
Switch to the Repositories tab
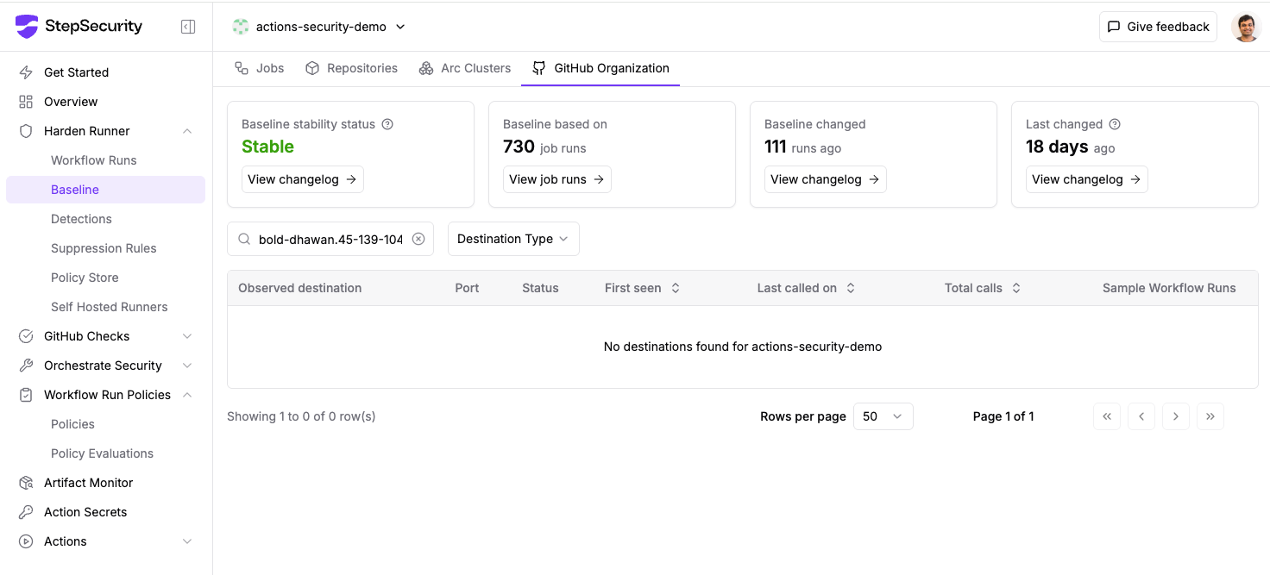[351, 68]
